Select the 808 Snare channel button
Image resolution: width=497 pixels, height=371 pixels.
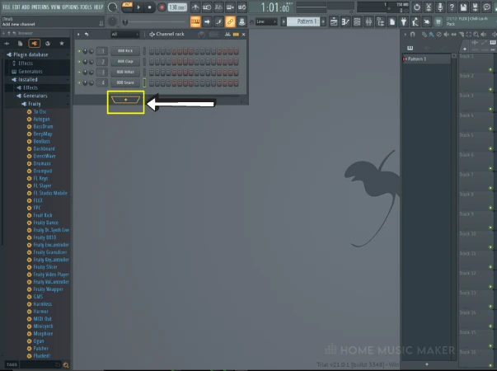coord(125,82)
